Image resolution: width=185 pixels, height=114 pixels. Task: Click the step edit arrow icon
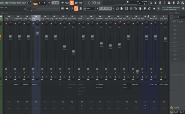coord(67,8)
